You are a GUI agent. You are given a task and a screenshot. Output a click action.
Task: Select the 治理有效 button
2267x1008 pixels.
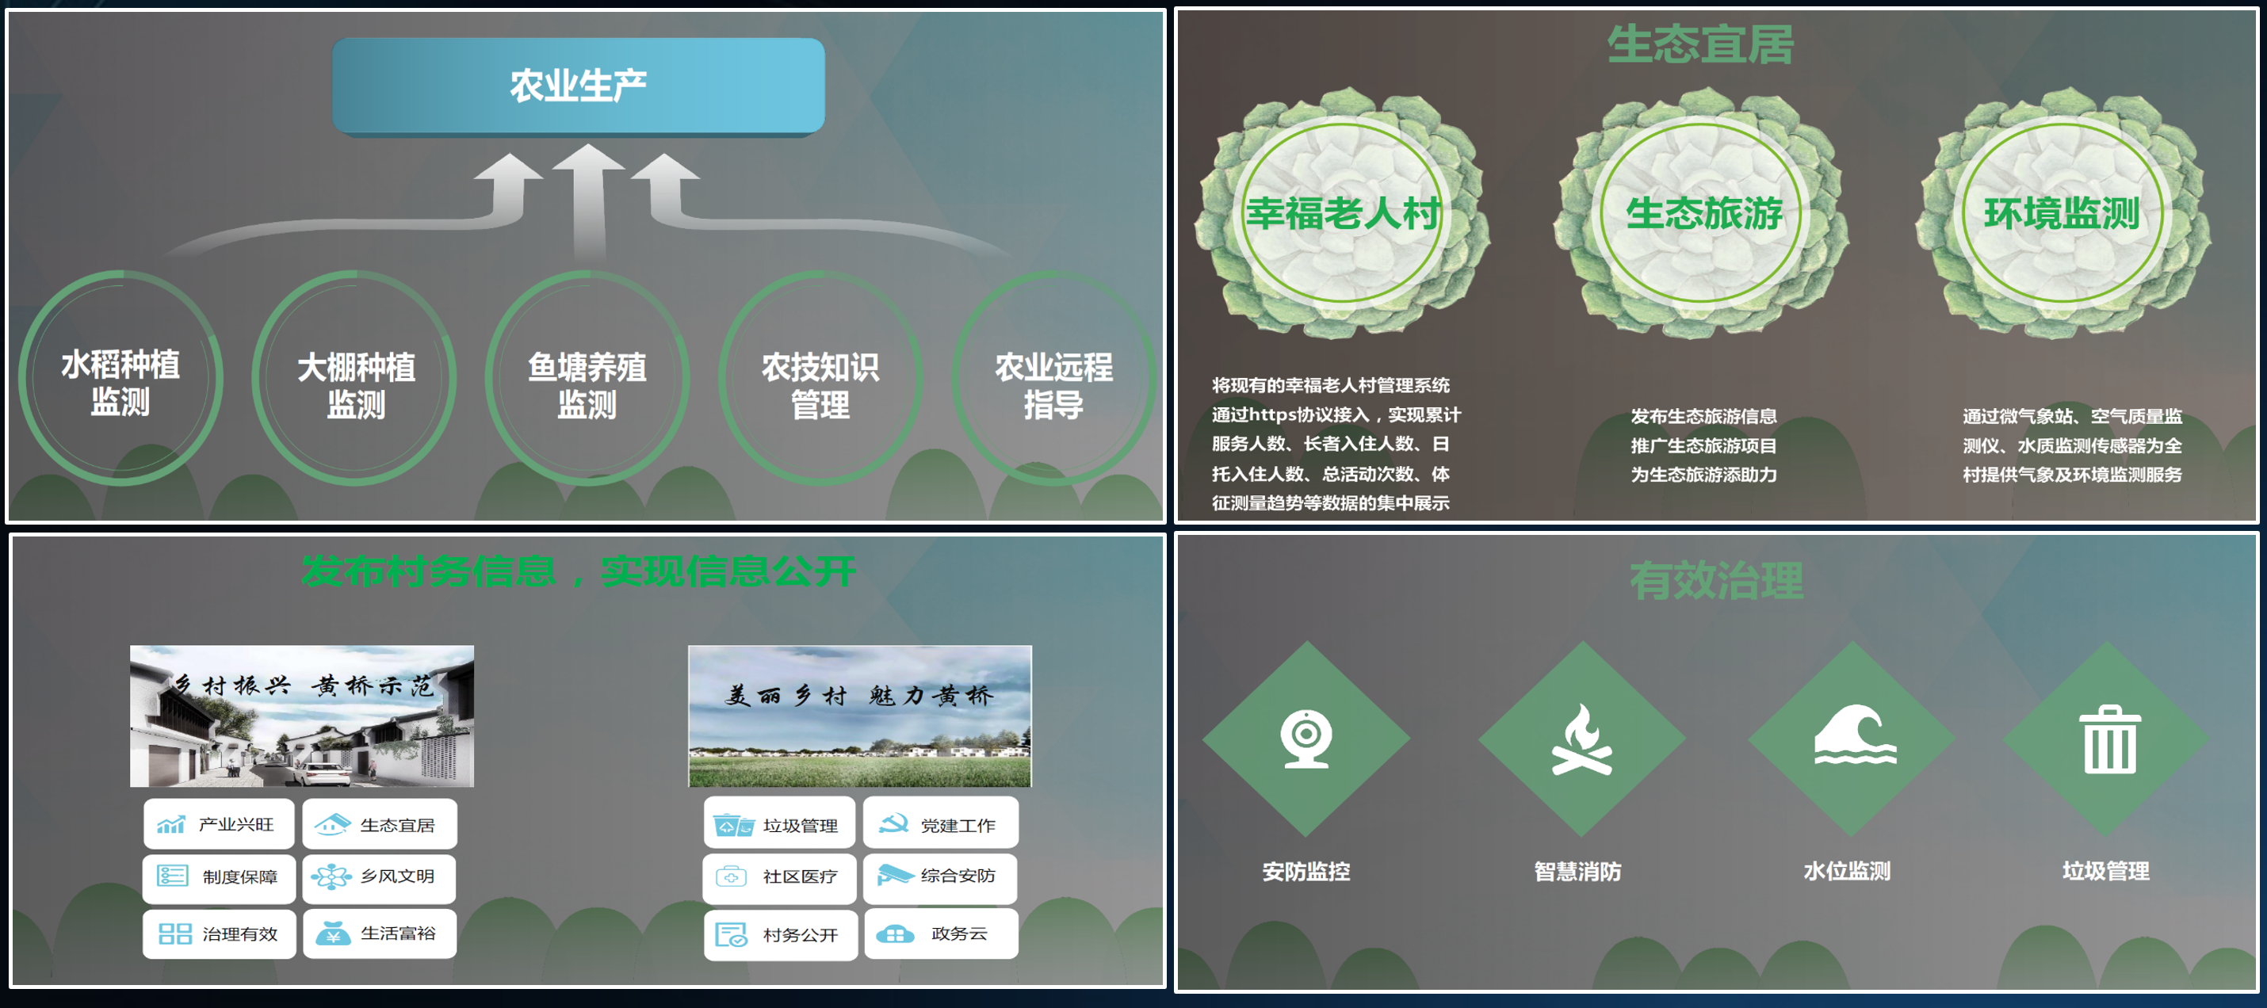tap(219, 934)
